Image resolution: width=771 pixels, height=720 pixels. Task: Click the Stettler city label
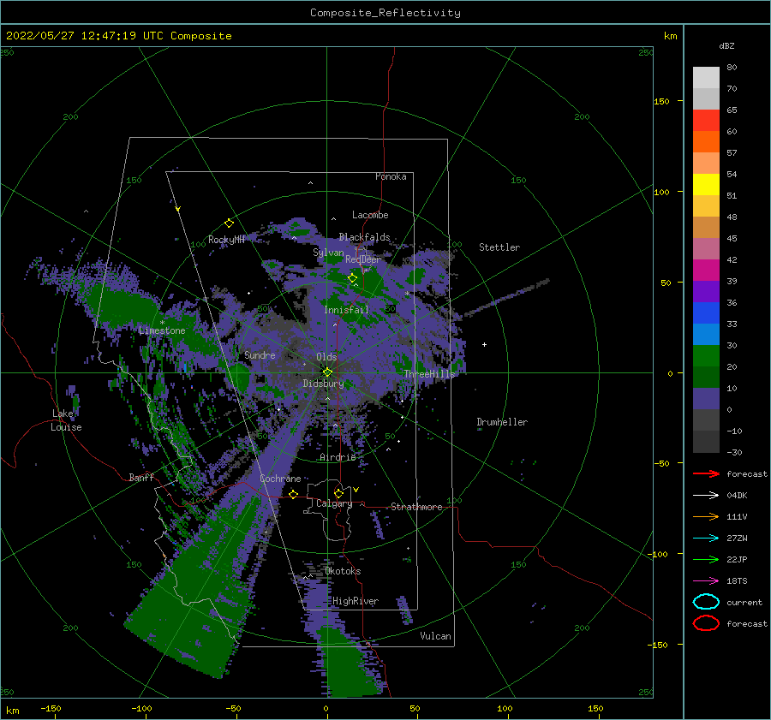pos(499,247)
